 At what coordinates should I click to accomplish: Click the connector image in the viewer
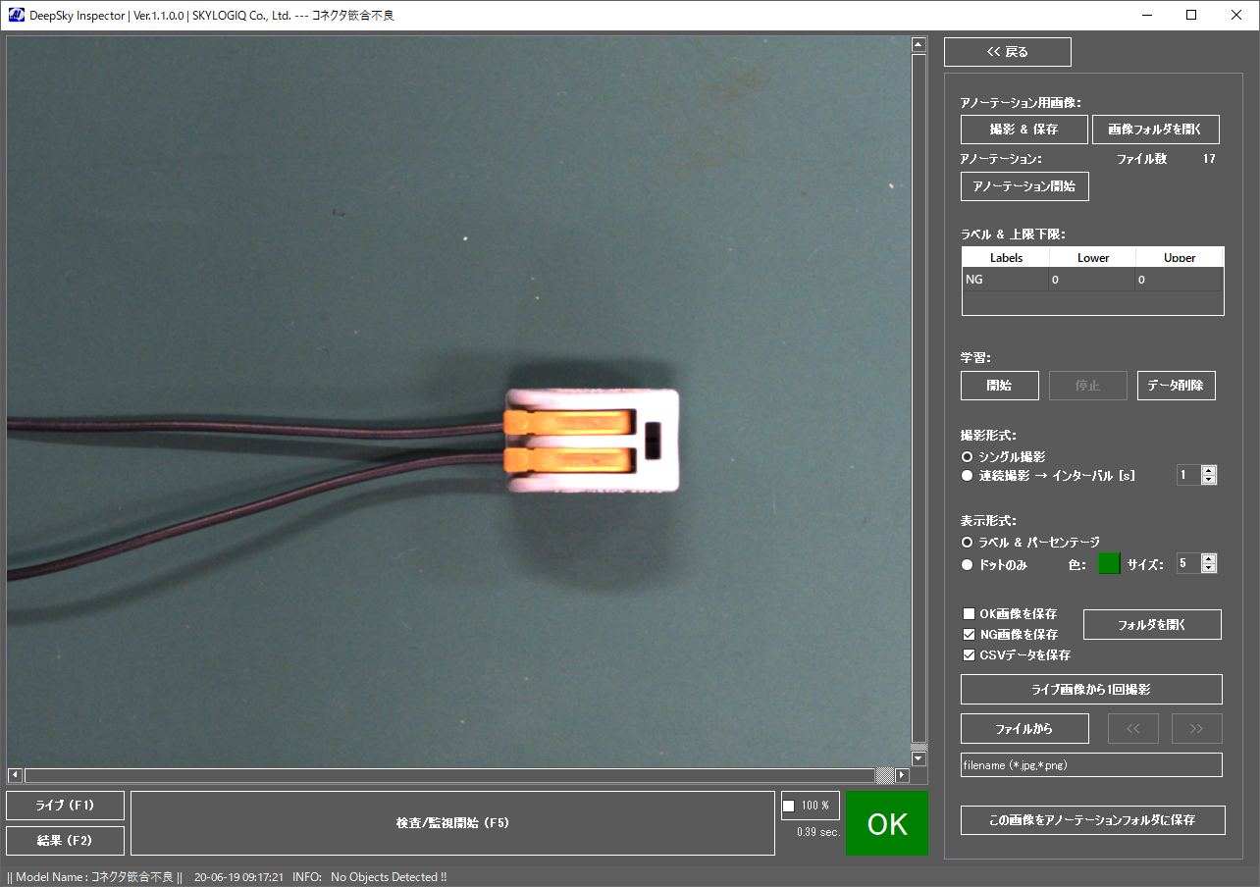(592, 440)
